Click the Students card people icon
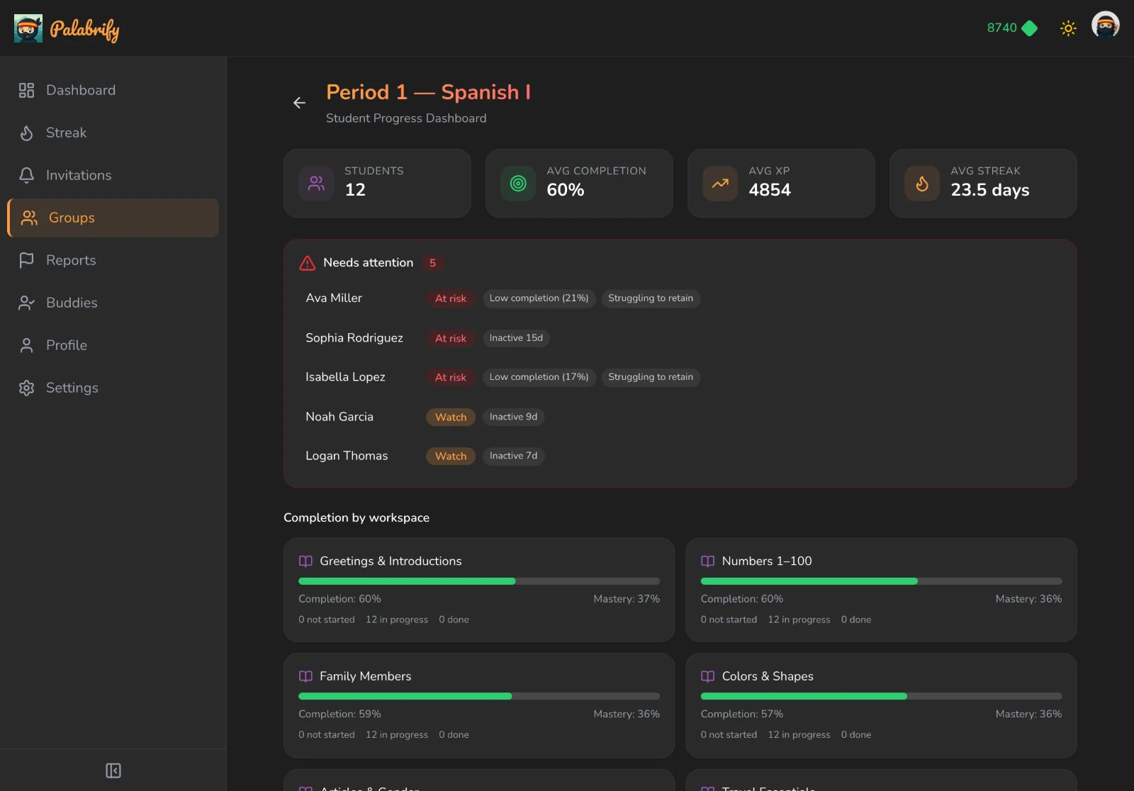The image size is (1134, 791). pyautogui.click(x=316, y=184)
